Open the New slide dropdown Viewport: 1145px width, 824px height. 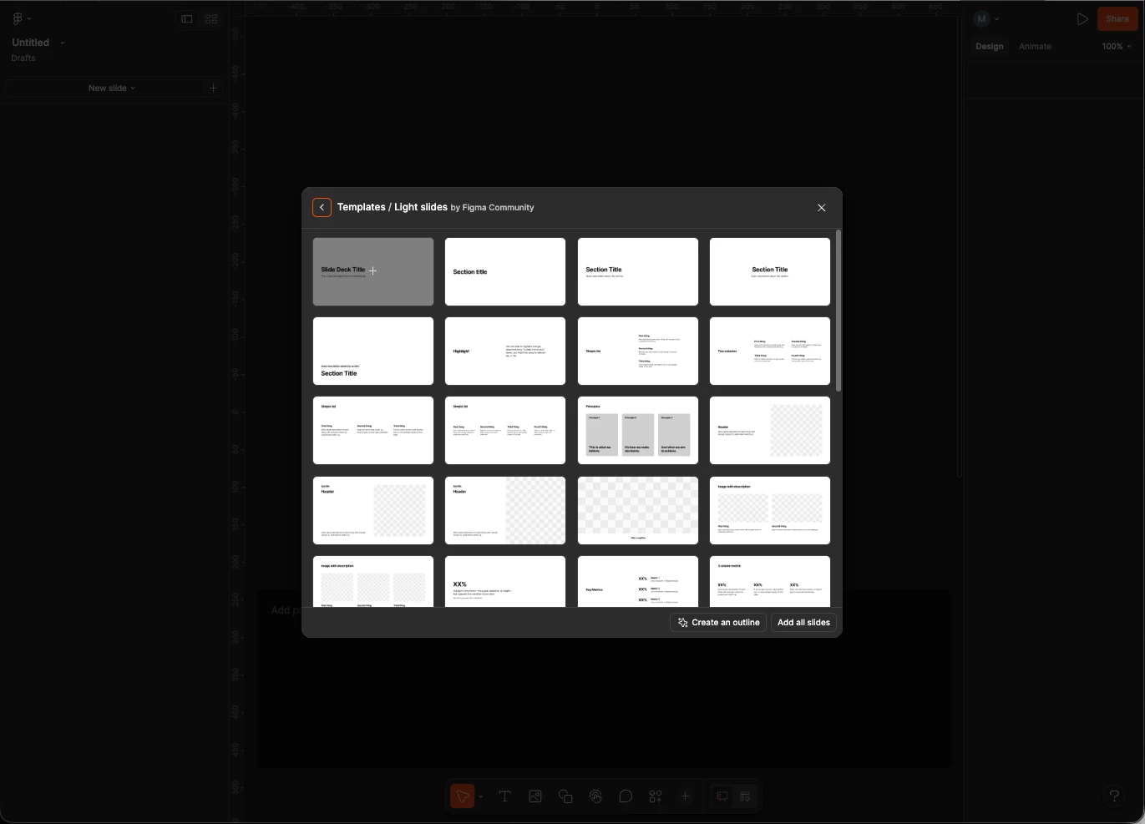click(x=111, y=88)
